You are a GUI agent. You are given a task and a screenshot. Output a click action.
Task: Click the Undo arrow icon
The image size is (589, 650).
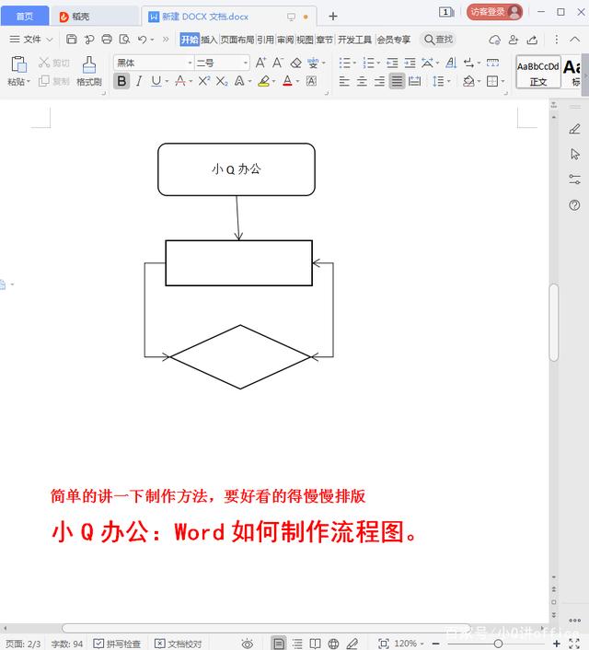click(x=142, y=40)
